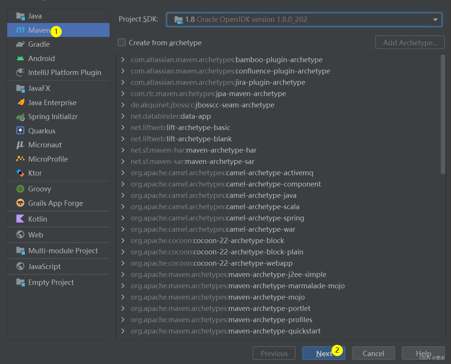Select the Maven generator in the sidebar

click(38, 30)
